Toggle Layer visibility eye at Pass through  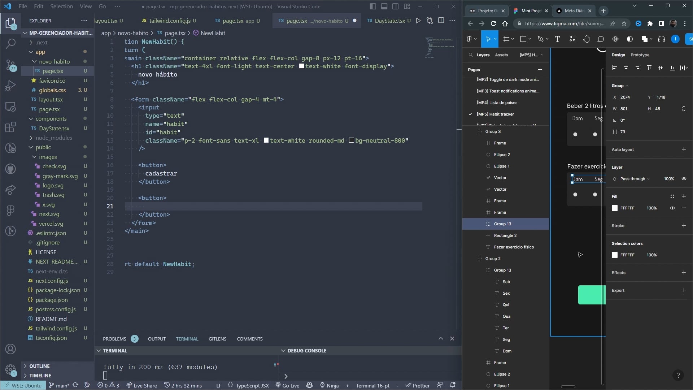(x=684, y=179)
